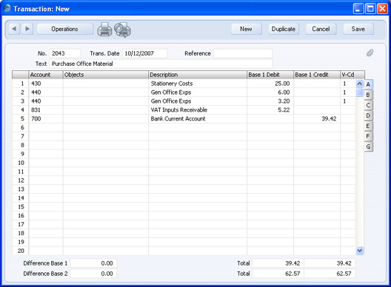Click the Save button
This screenshot has width=391, height=287.
358,29
